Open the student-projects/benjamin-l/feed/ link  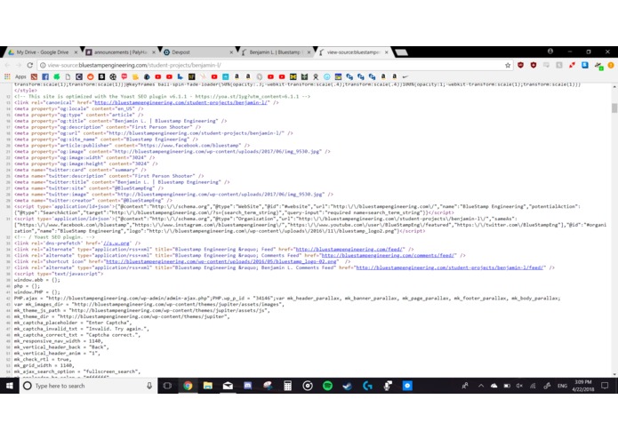pos(450,267)
